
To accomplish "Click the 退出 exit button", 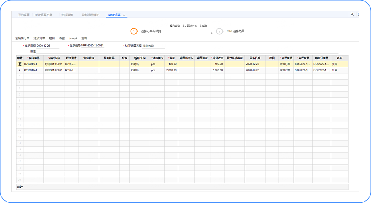I will 84,38.
